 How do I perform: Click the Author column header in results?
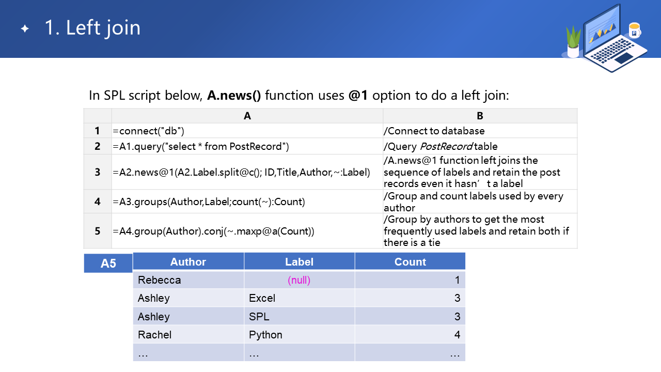(188, 261)
